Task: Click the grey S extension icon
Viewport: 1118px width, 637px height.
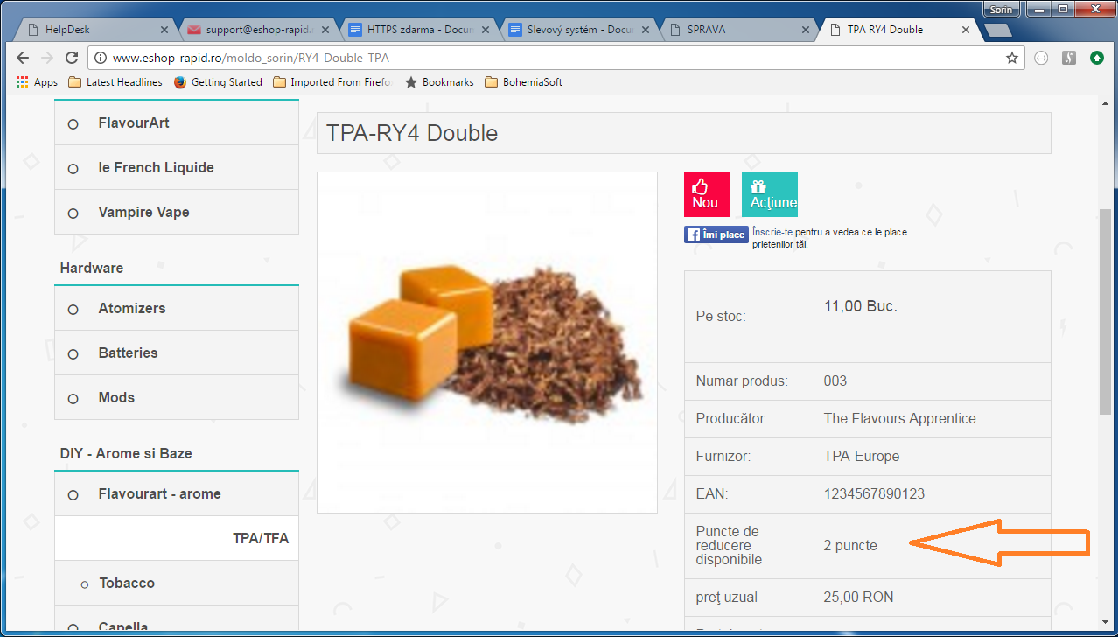Action: click(1068, 58)
